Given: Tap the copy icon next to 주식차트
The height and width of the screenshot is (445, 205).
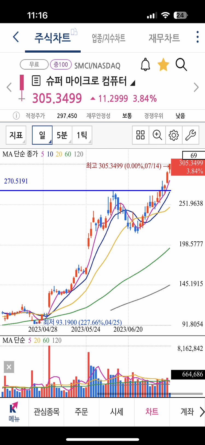Looking at the screenshot, I should point(74,32).
